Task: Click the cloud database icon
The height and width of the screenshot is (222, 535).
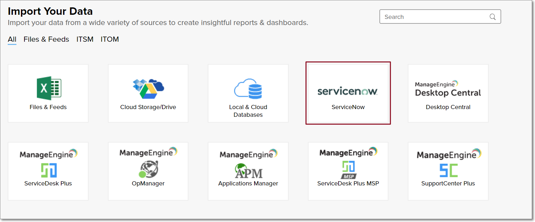Action: (248, 89)
